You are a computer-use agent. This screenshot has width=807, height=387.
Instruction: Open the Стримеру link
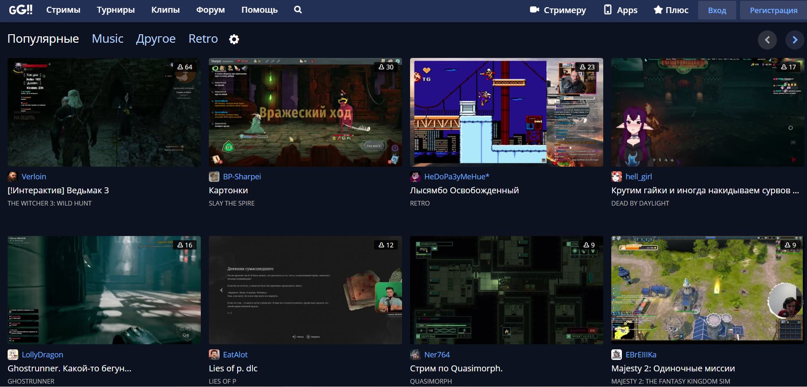[x=558, y=10]
